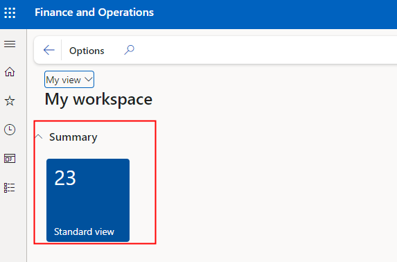Viewport: 397px width, 262px height.
Task: Click the Summary section heading
Action: pos(73,137)
